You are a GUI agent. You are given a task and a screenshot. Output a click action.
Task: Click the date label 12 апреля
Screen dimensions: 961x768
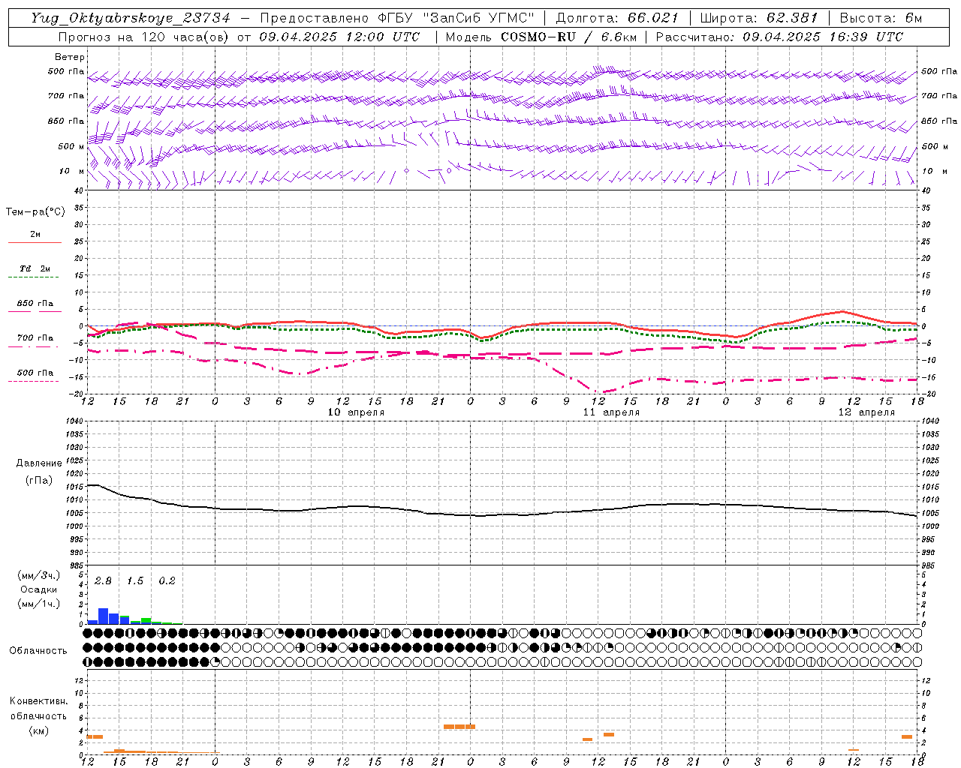coord(866,412)
